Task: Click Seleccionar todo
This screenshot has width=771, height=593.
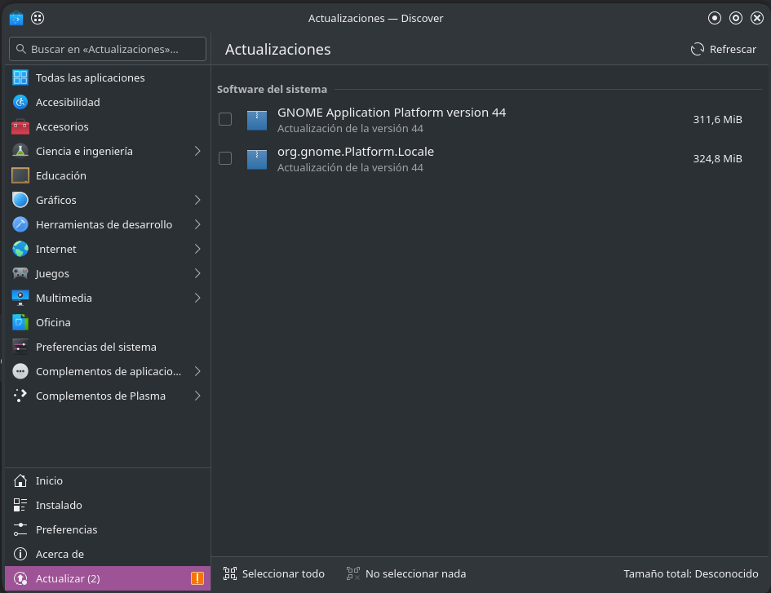Action: 274,573
